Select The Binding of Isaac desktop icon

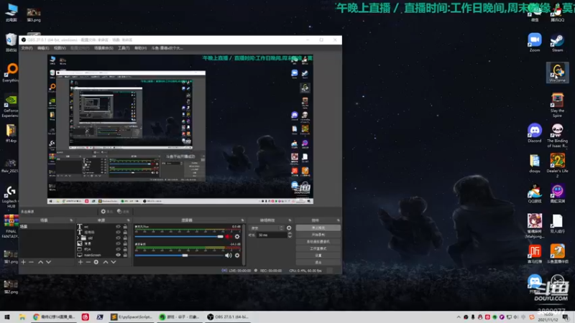(558, 136)
